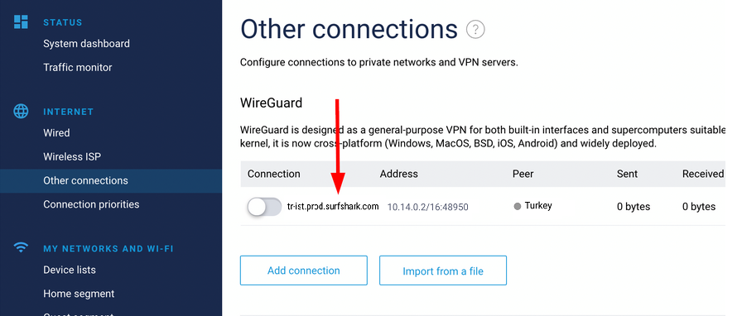This screenshot has height=316, width=742.
Task: Click the Wi-Fi networks icon
Action: [x=21, y=247]
